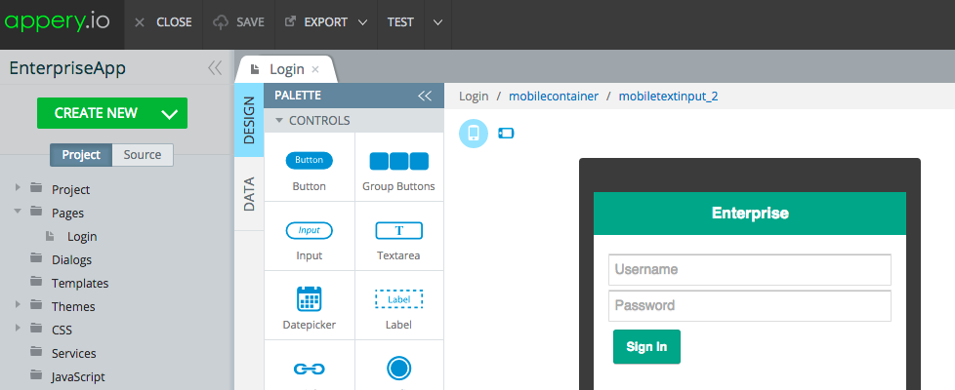Toggle to Project view
This screenshot has width=955, height=390.
tap(81, 155)
